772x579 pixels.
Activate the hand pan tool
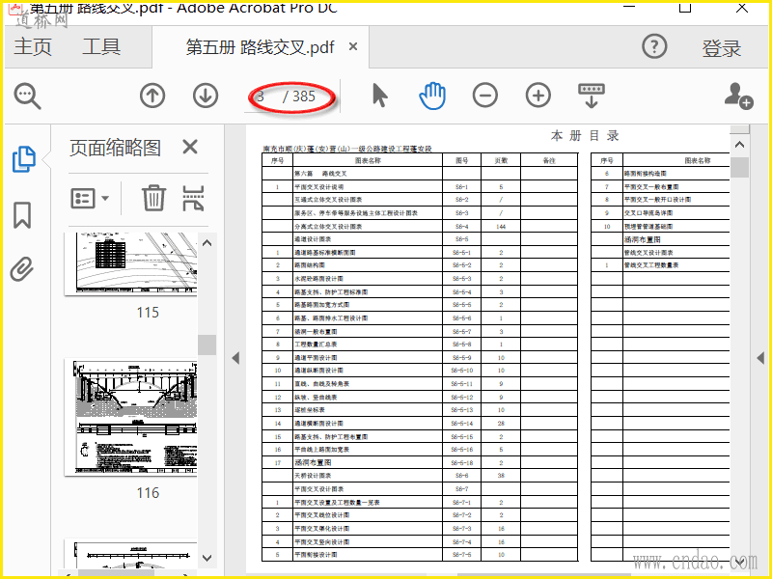tap(432, 96)
